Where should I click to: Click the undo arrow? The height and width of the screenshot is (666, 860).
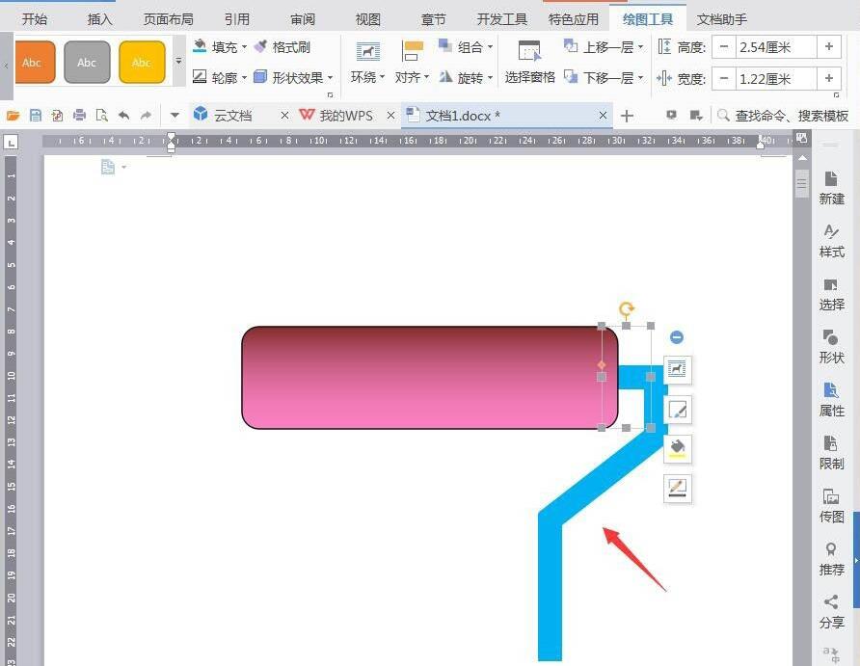coord(124,115)
